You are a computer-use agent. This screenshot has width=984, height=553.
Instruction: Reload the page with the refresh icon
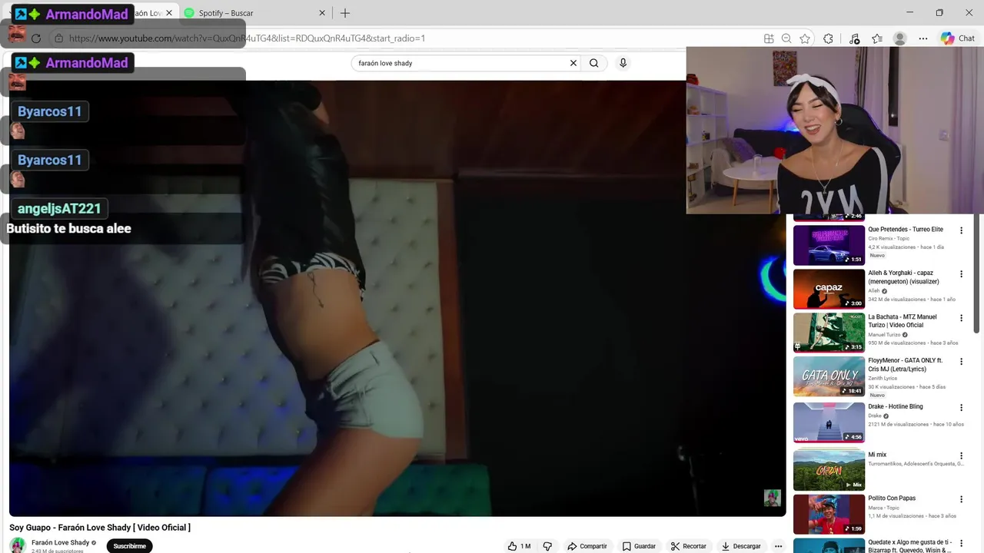tap(35, 38)
